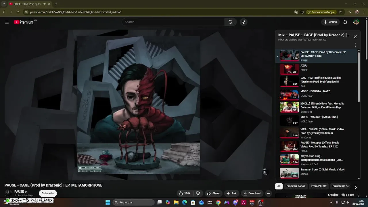Open the PAUSE channel name link

(19, 191)
